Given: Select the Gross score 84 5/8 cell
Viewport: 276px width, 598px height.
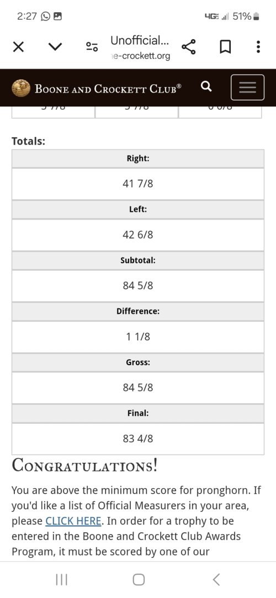Looking at the screenshot, I should (x=138, y=388).
